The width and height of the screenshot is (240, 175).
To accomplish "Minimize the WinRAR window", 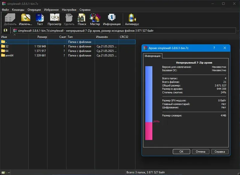I will 213,4.
